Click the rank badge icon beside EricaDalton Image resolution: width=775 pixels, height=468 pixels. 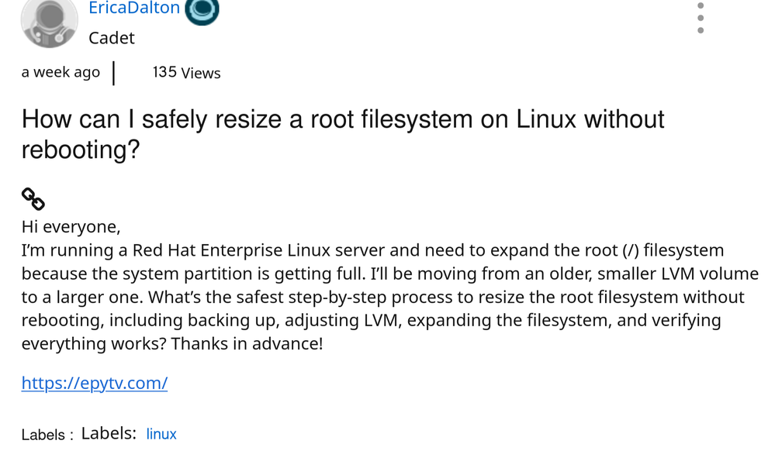click(x=202, y=10)
